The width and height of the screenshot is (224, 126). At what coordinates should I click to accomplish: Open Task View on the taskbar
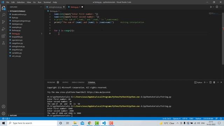coord(68,123)
